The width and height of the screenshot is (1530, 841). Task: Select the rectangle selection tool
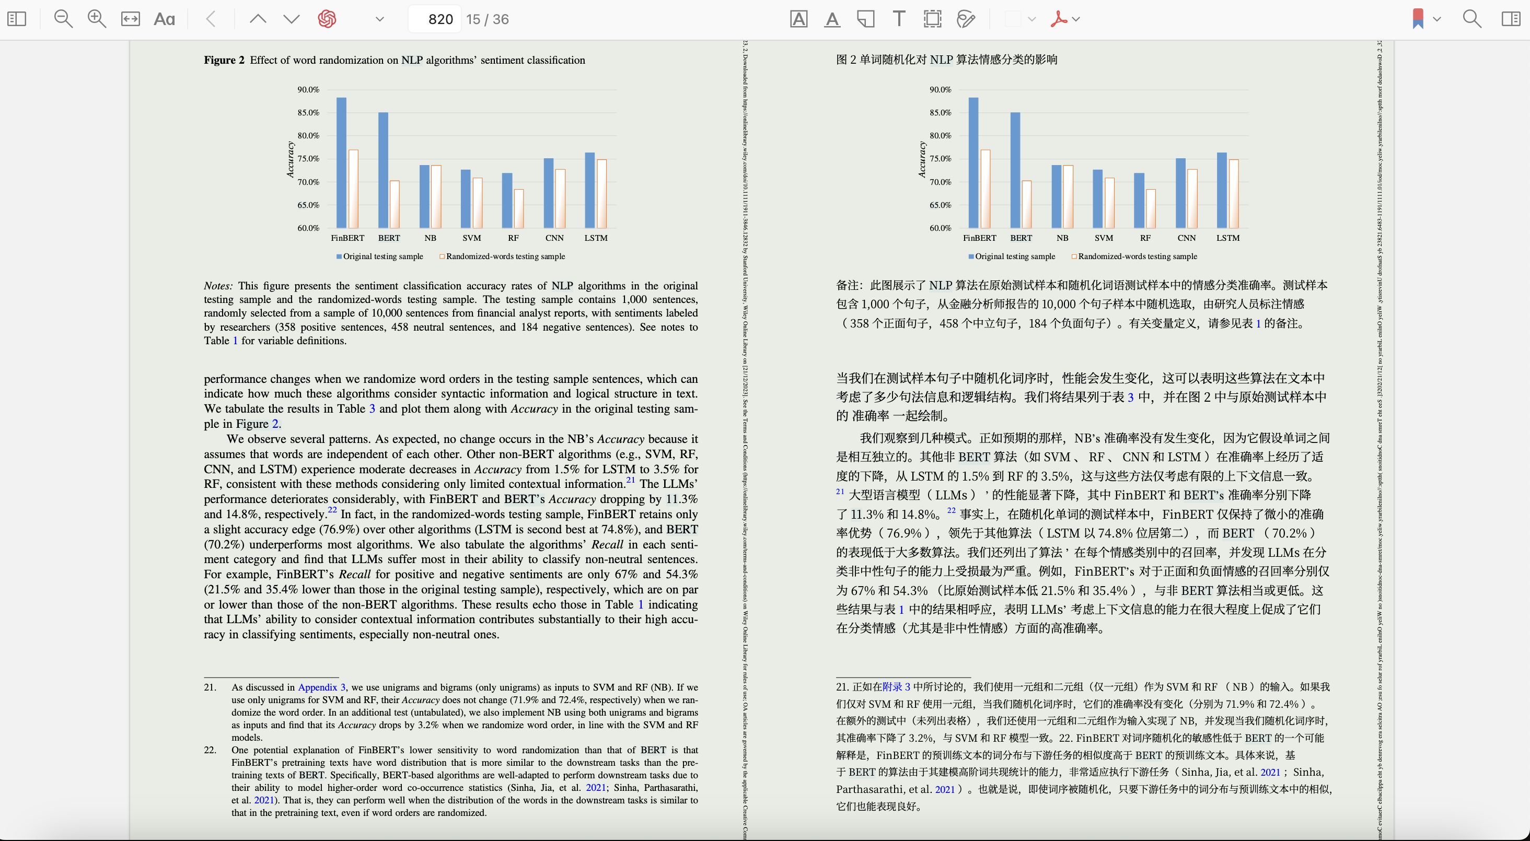point(933,19)
